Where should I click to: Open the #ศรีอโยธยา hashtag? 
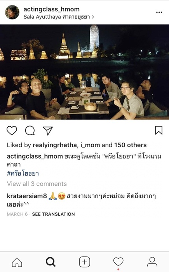pos(23,173)
